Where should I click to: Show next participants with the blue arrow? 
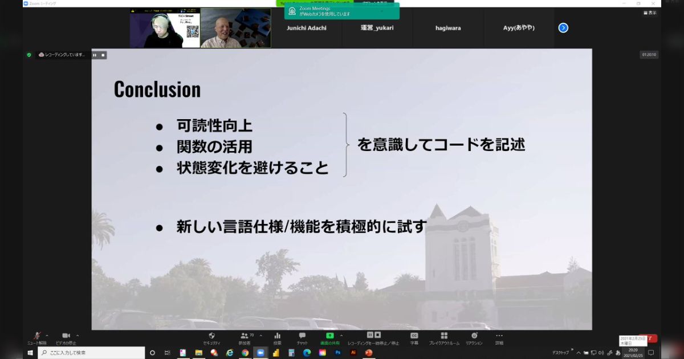(563, 27)
